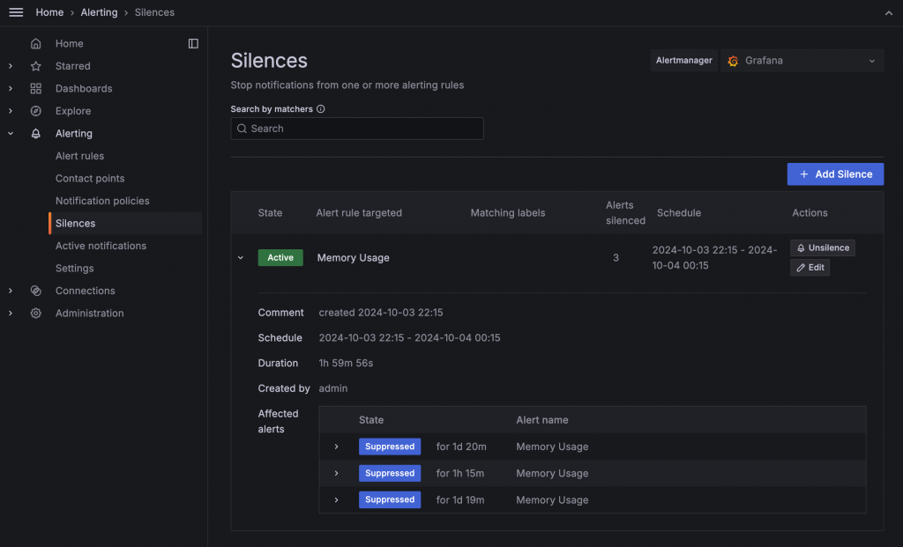
Task: Go to Notification policies page
Action: (102, 201)
